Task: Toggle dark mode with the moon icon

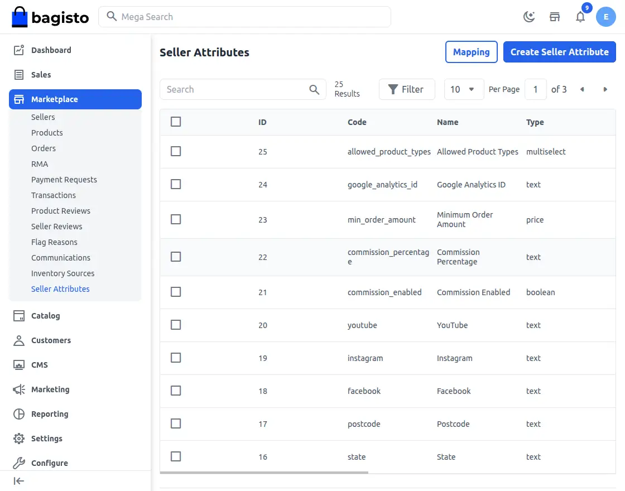Action: click(528, 17)
